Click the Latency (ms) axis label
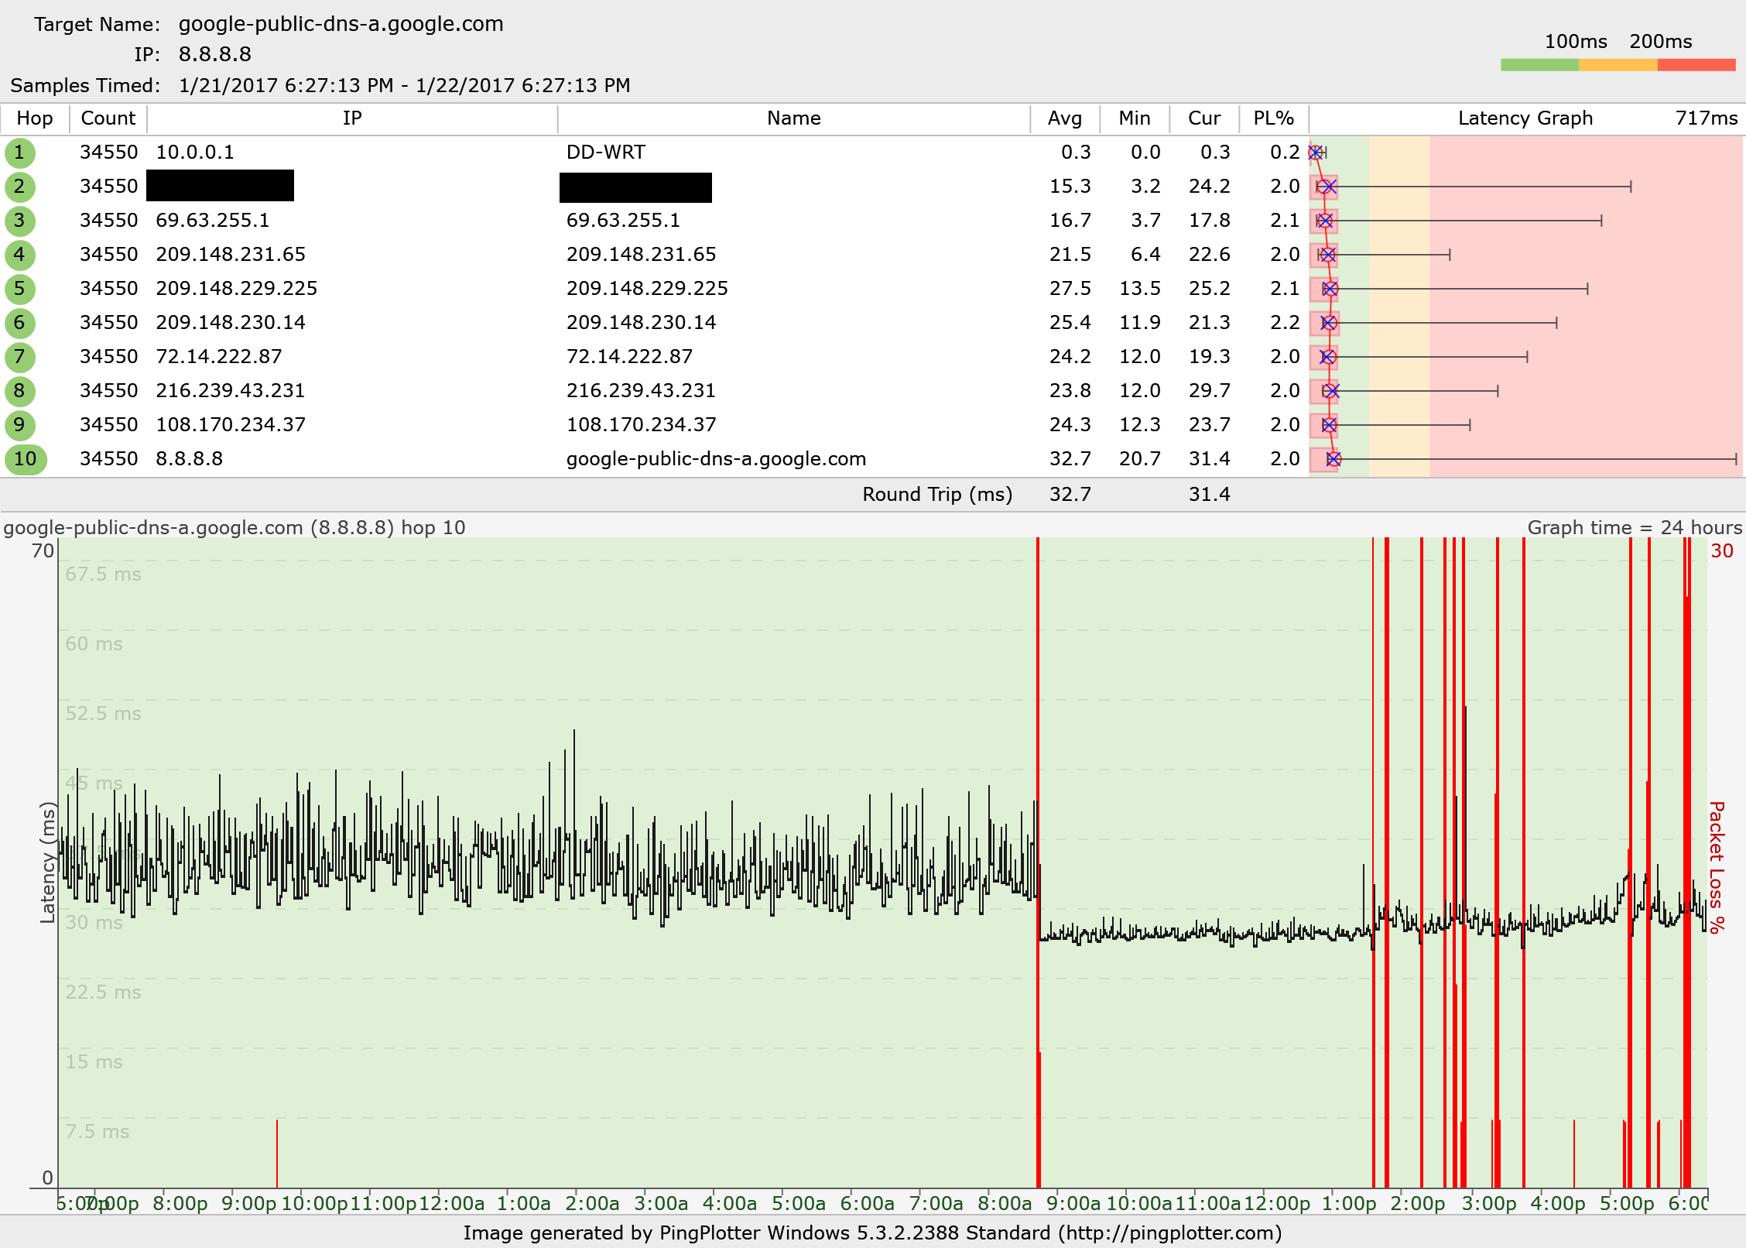This screenshot has height=1248, width=1746. click(x=47, y=862)
